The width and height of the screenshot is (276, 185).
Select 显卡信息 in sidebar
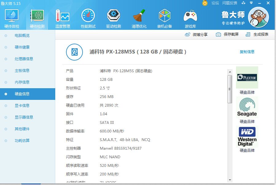(27, 105)
